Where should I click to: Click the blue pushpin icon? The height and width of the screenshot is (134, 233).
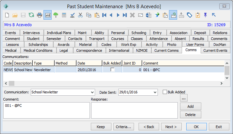(206, 15)
